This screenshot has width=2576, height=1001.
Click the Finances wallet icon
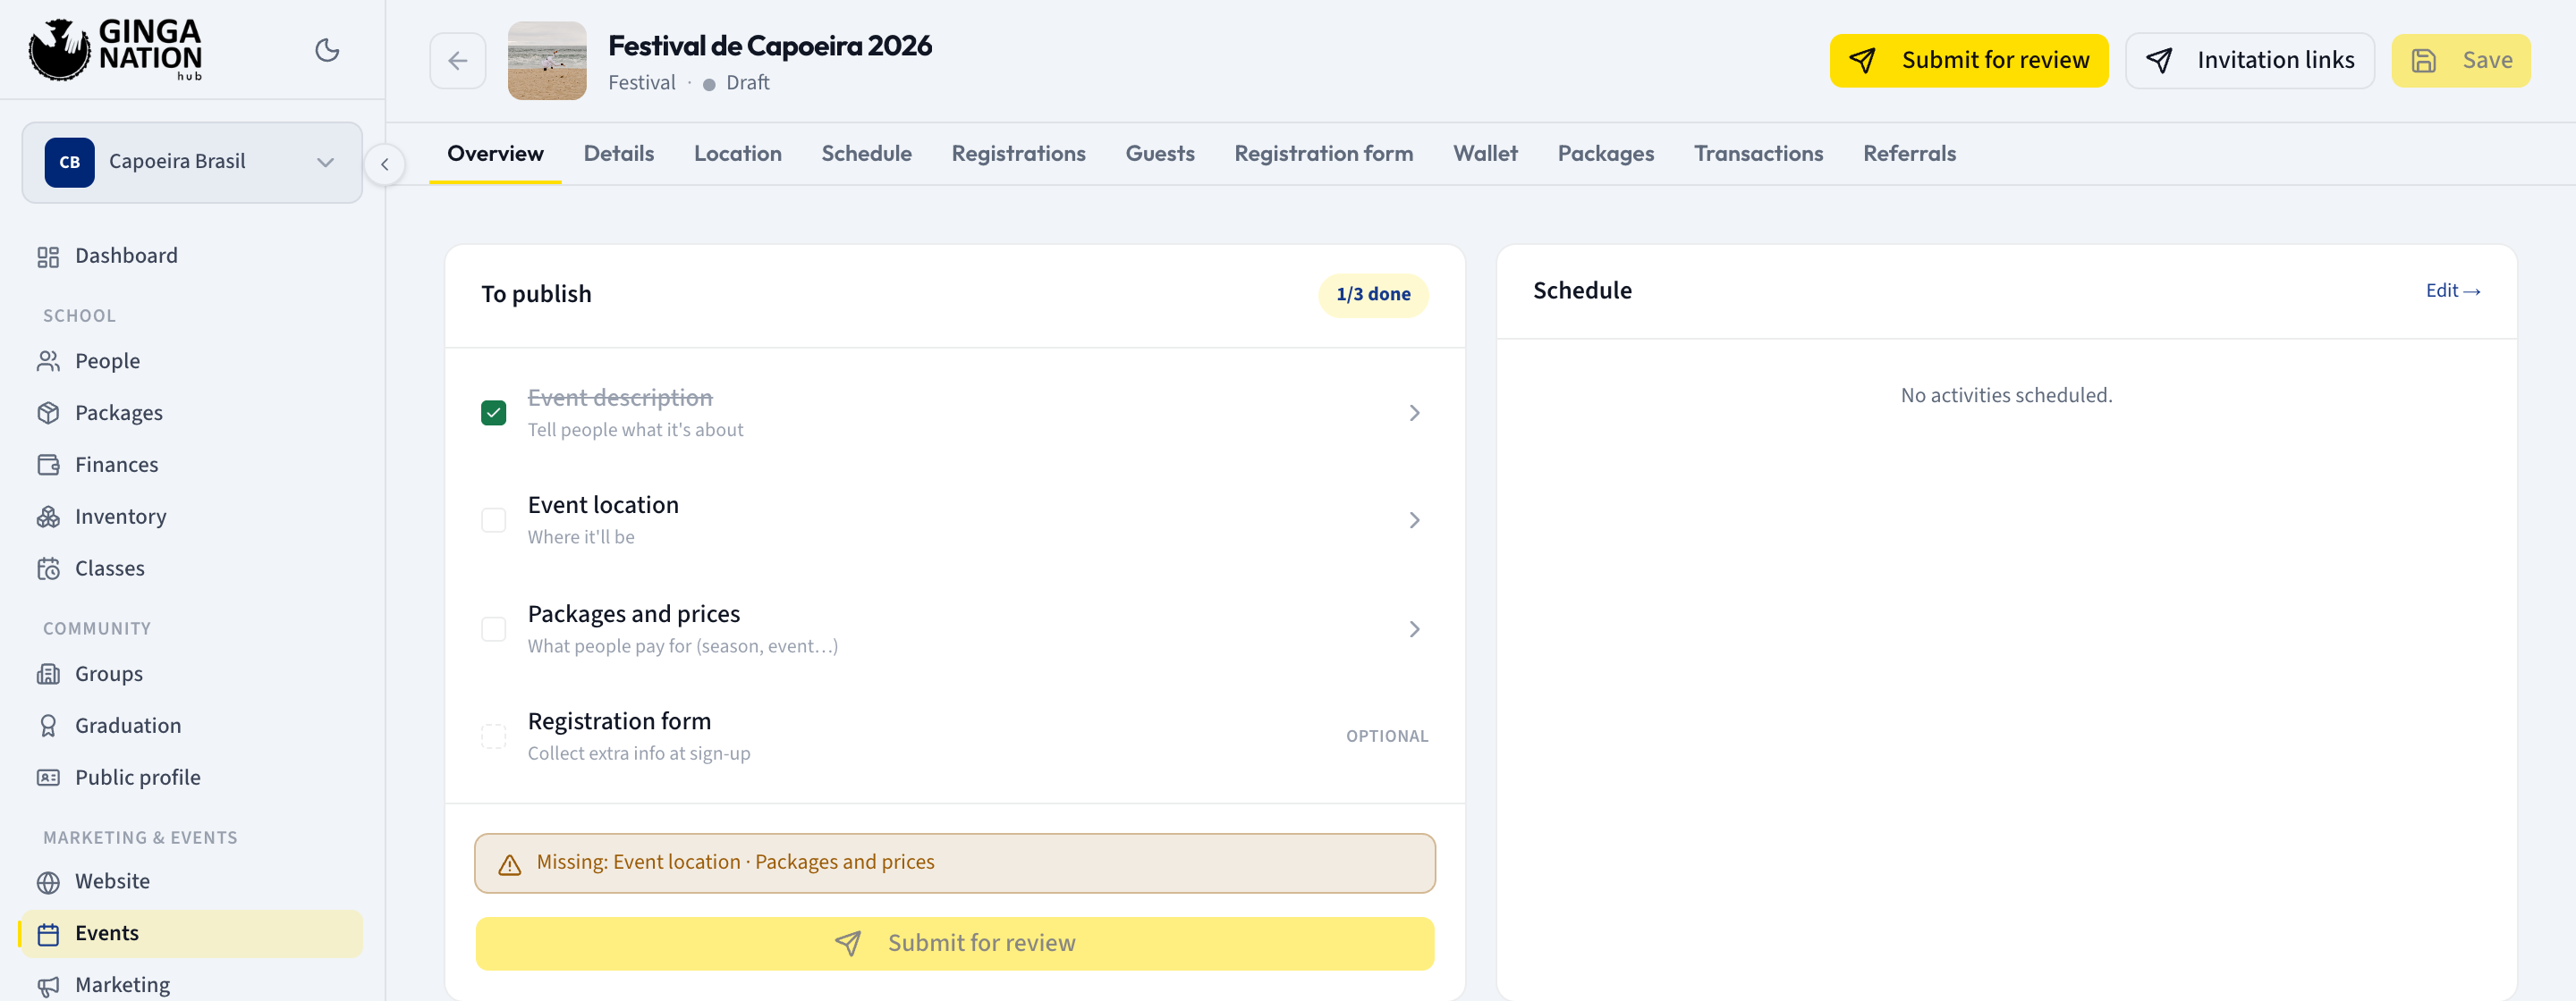point(48,465)
